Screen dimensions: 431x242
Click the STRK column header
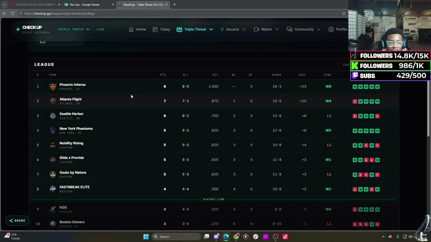click(327, 75)
